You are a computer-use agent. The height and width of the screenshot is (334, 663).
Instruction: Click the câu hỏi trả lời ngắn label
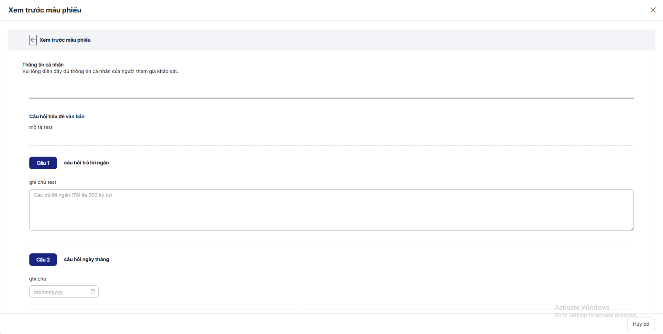click(86, 163)
